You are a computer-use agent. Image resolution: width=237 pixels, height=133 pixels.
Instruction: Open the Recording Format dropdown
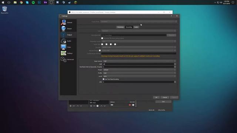click(x=138, y=41)
